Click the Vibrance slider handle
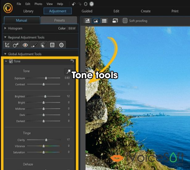 43,146
